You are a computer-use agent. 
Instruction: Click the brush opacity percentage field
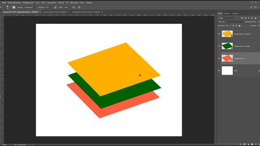click(48, 7)
